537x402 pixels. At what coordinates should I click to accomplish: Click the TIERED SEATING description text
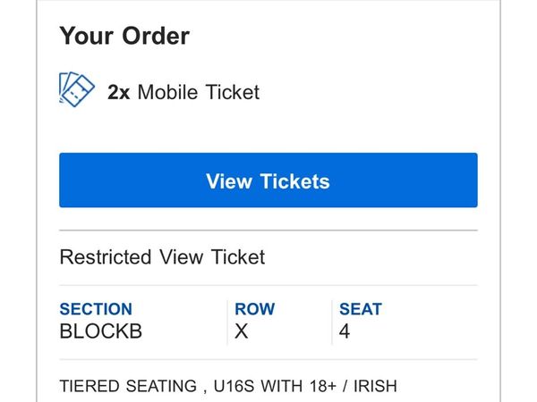(x=128, y=386)
